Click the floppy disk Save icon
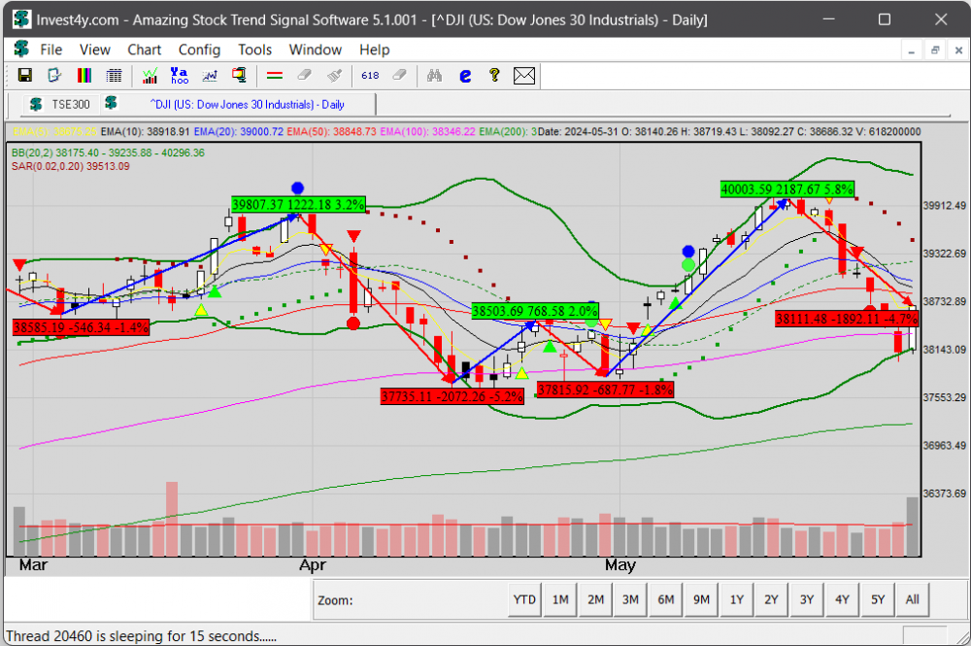The image size is (971, 646). pyautogui.click(x=25, y=75)
